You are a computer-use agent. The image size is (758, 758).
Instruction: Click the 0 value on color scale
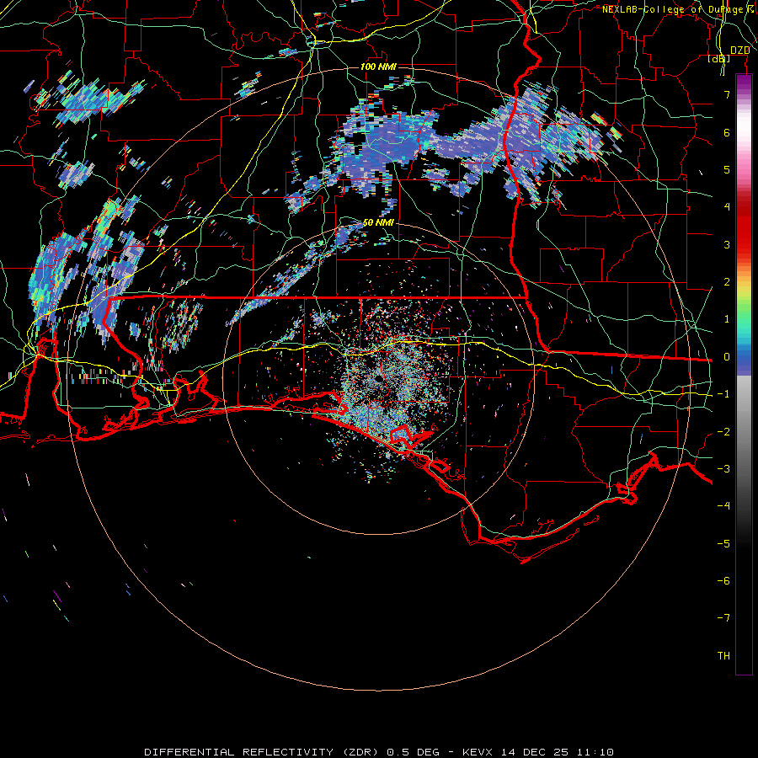[727, 357]
